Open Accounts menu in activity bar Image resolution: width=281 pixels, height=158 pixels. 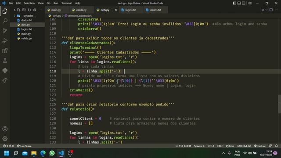(x=5, y=129)
